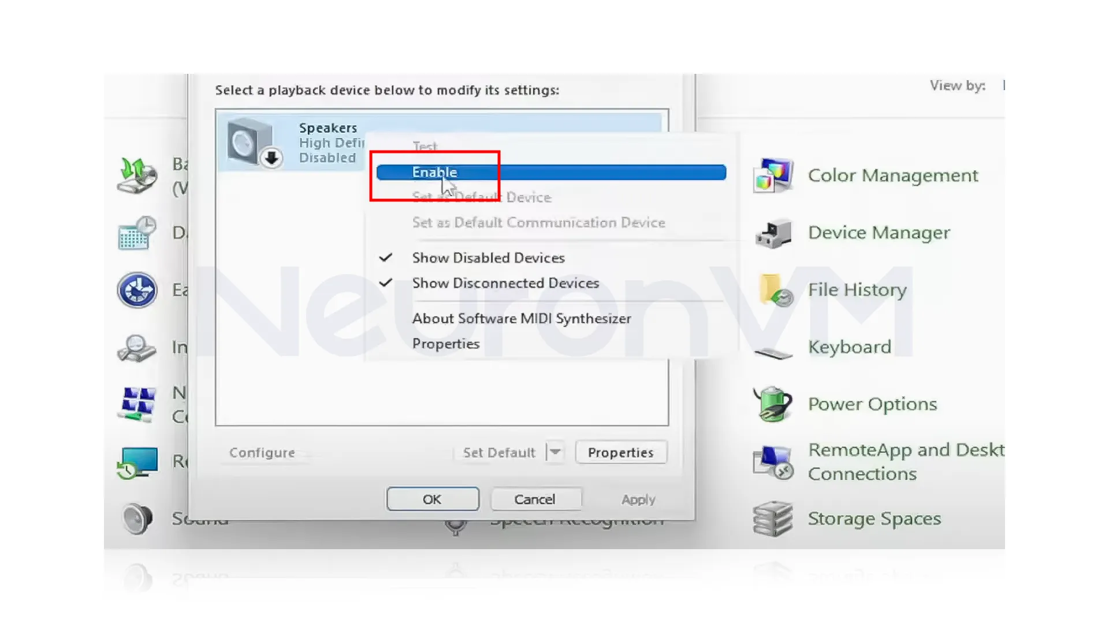Open the Device Manager link
This screenshot has width=1109, height=623.
879,232
